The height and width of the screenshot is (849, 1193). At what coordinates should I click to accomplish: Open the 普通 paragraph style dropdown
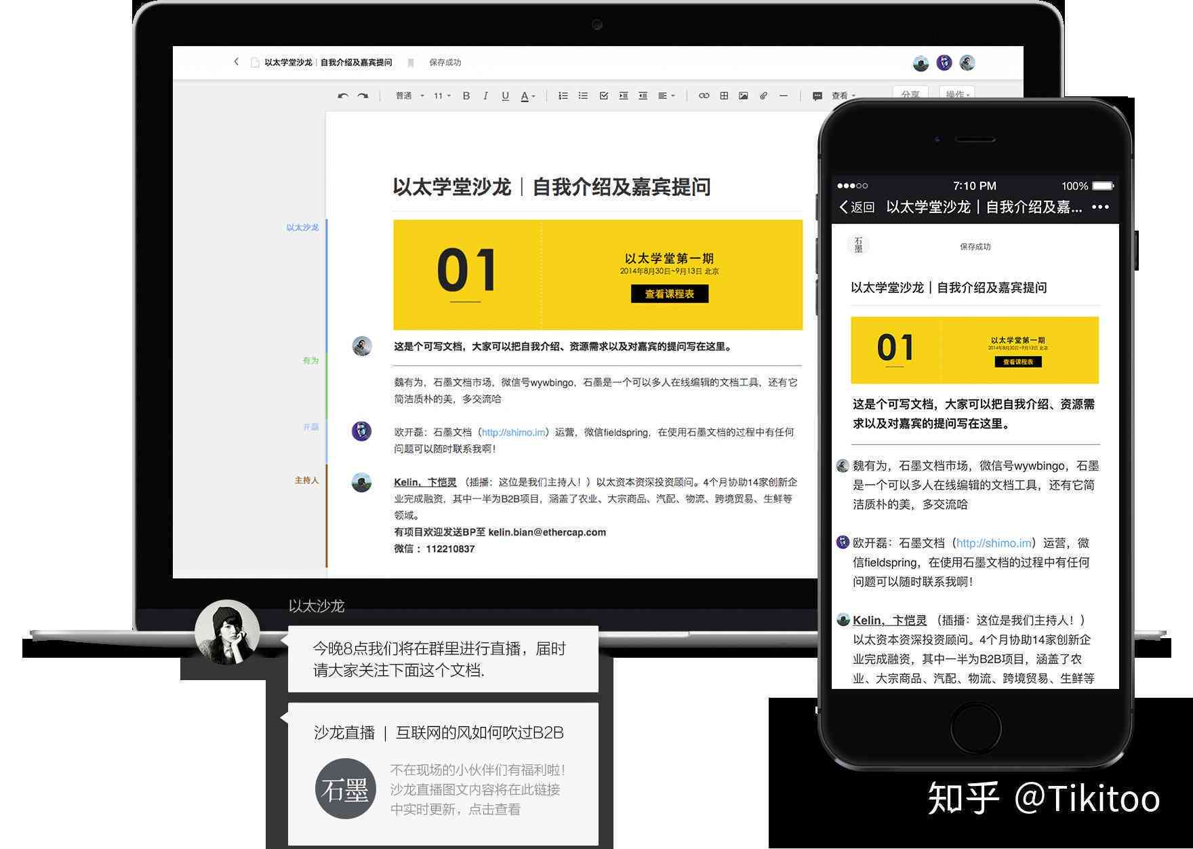(409, 96)
